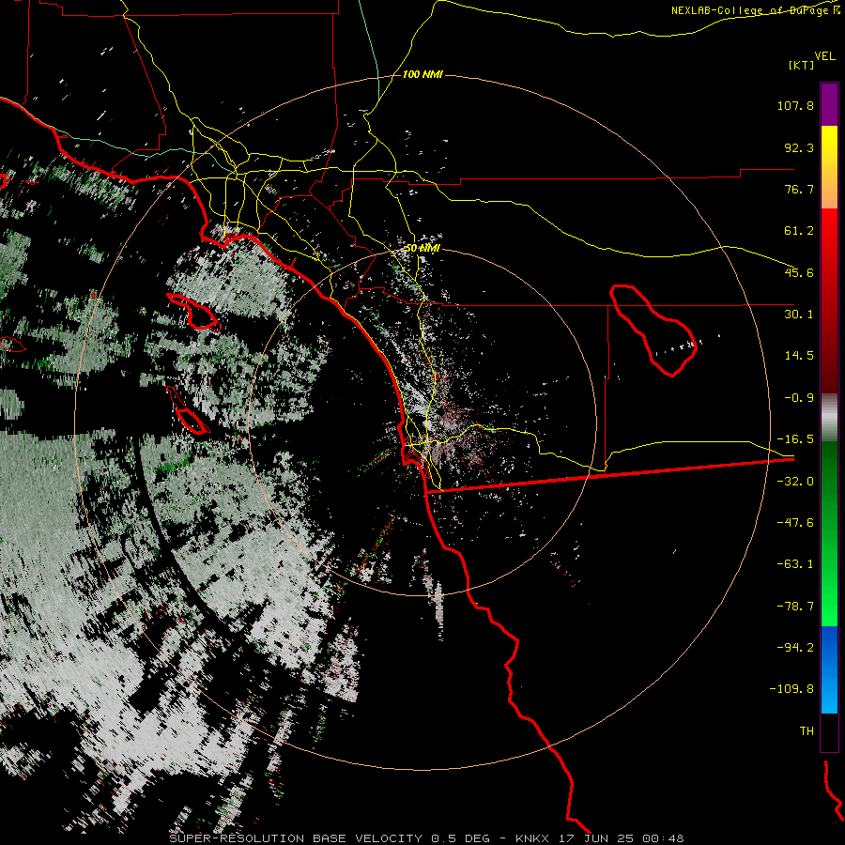Select the -16.5 legend value
845x845 pixels.
[795, 439]
